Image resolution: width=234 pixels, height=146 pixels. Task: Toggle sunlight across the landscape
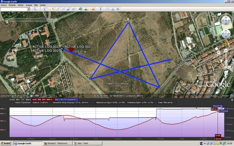(87, 9)
